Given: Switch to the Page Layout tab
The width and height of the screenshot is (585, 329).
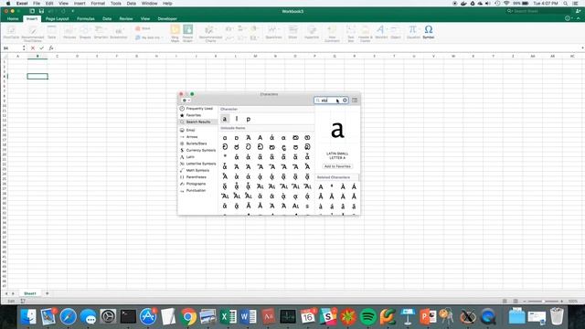Looking at the screenshot, I should tap(57, 18).
